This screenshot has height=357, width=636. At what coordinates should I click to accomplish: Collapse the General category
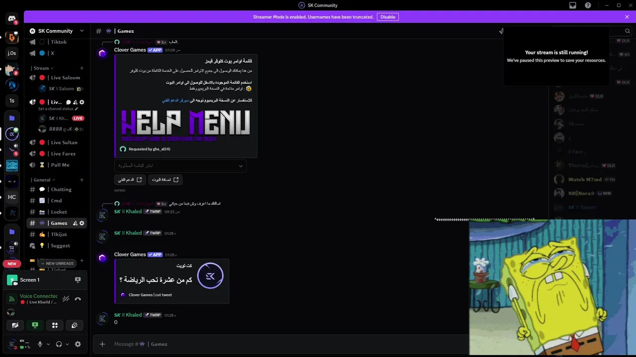(43, 180)
